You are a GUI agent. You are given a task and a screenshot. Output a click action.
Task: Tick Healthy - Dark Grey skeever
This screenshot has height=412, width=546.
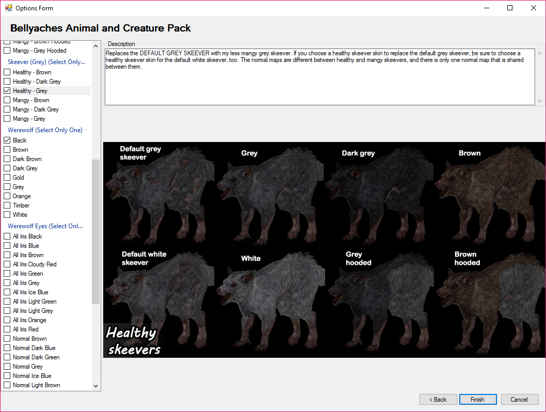(x=7, y=82)
